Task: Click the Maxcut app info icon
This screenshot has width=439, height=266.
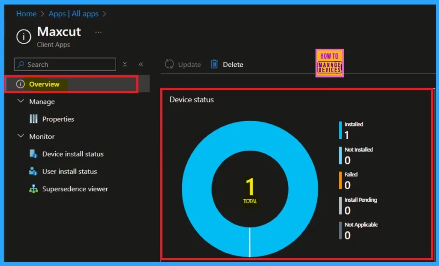Action: [24, 37]
